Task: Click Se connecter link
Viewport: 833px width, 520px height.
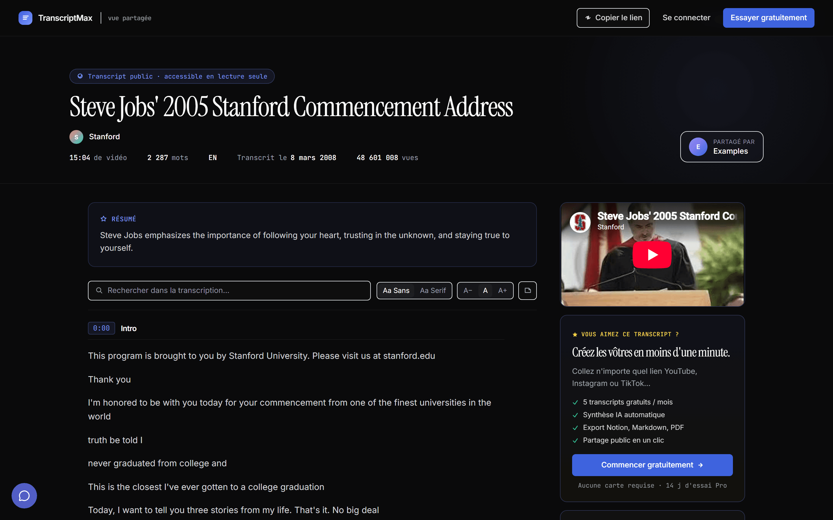Action: [686, 18]
